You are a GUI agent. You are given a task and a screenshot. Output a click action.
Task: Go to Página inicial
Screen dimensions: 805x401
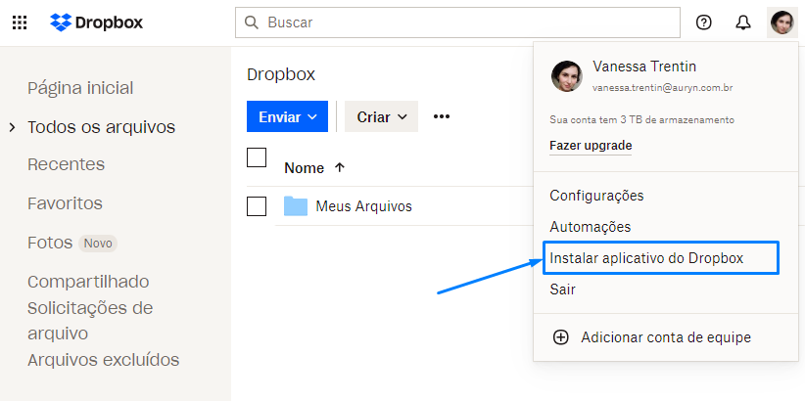(80, 88)
